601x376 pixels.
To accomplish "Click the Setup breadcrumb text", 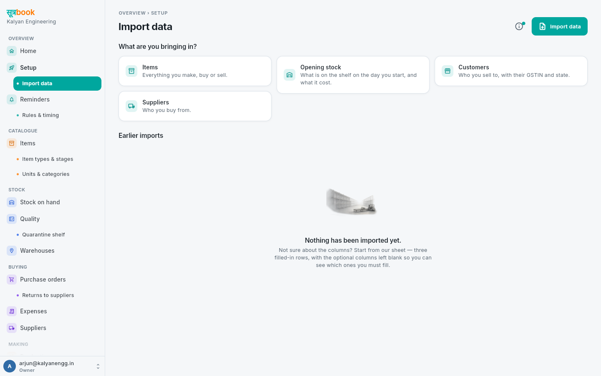I will [159, 13].
